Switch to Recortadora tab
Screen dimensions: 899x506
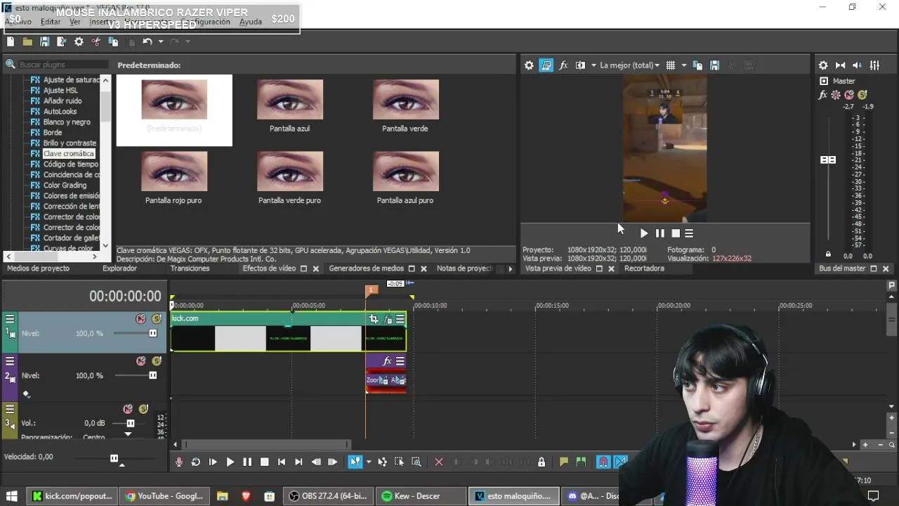click(x=644, y=268)
